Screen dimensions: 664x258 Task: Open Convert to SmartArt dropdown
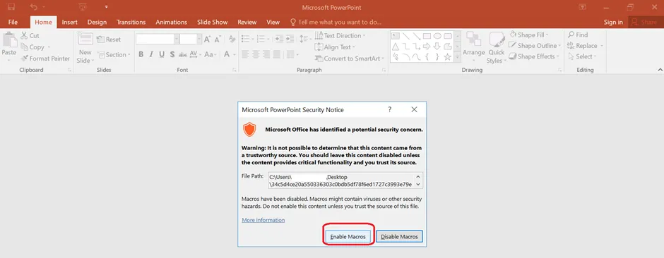coord(350,59)
